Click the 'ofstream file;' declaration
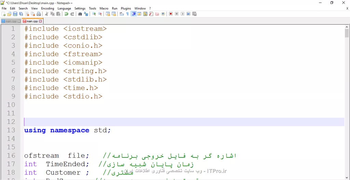The width and height of the screenshot is (350, 180). pyautogui.click(x=57, y=156)
